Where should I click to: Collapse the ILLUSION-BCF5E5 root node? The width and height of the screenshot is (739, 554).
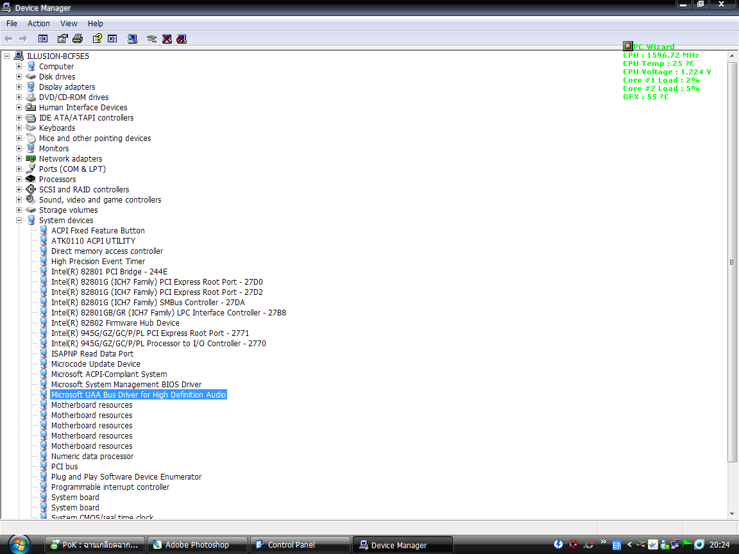point(7,56)
